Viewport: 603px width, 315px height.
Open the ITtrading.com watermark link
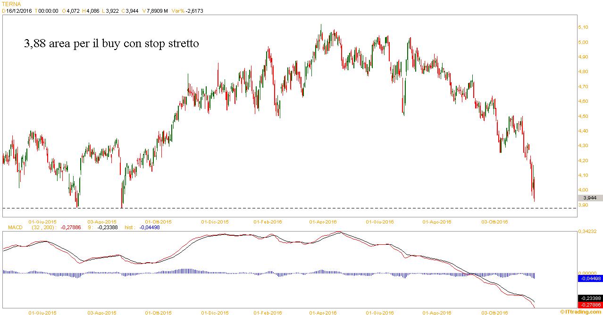pos(582,312)
